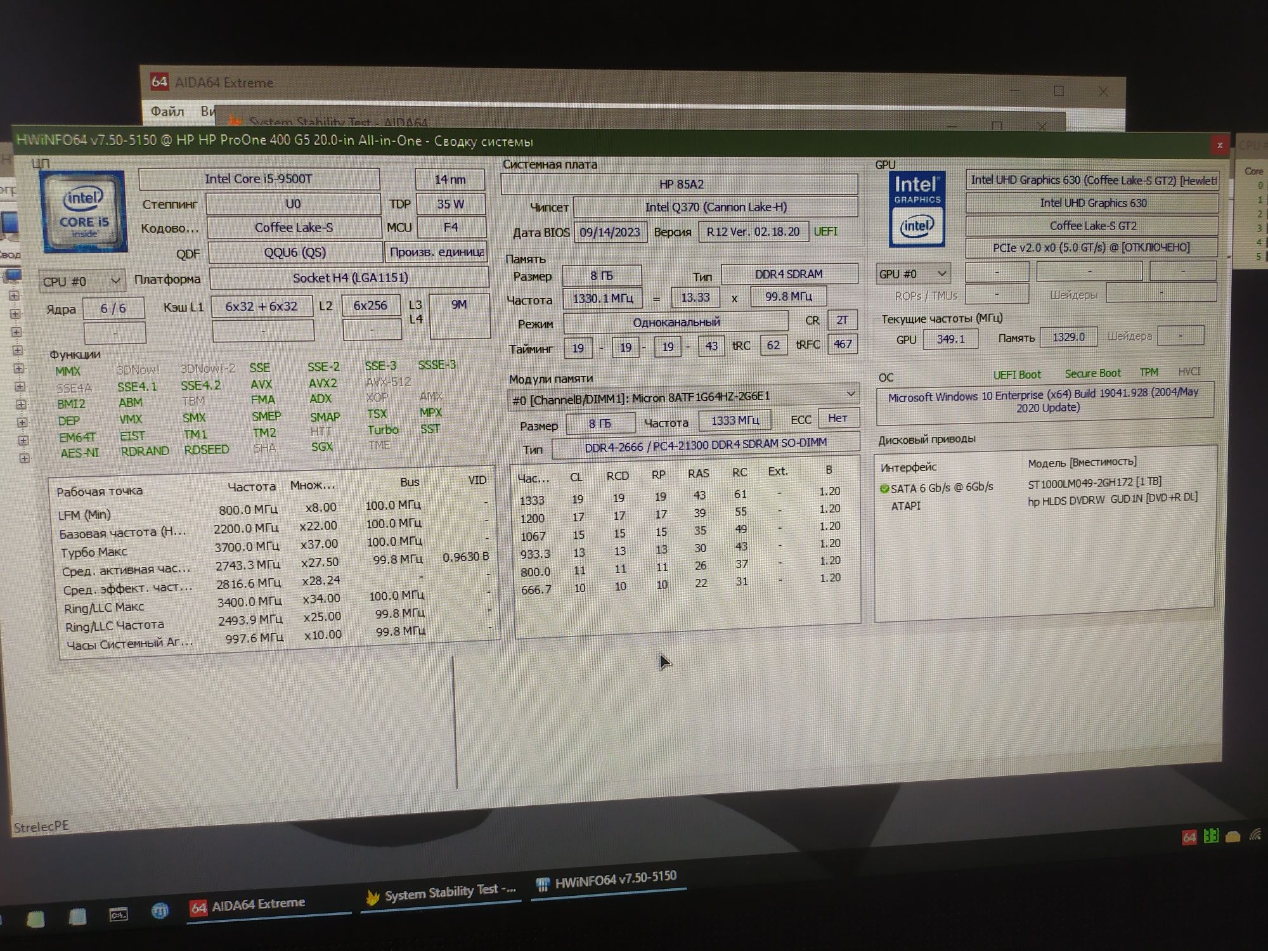Click the AES-NI feature flag
This screenshot has height=951, width=1268.
[x=79, y=453]
